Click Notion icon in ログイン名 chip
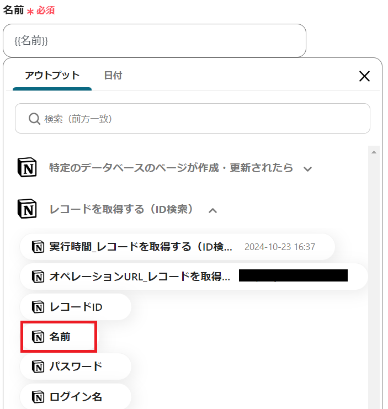This screenshot has width=388, height=409. [x=38, y=397]
